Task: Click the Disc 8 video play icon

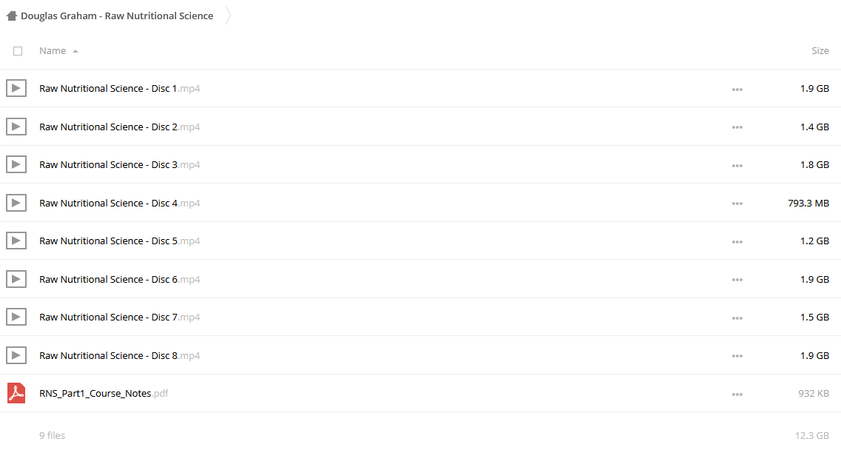Action: [x=16, y=355]
